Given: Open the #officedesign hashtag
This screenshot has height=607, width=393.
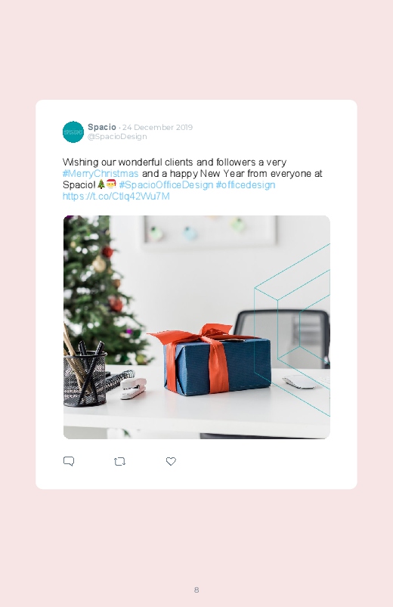Looking at the screenshot, I should click(x=246, y=184).
